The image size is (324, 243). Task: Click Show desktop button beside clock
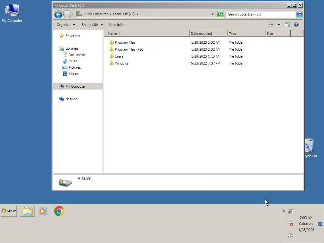(x=320, y=224)
